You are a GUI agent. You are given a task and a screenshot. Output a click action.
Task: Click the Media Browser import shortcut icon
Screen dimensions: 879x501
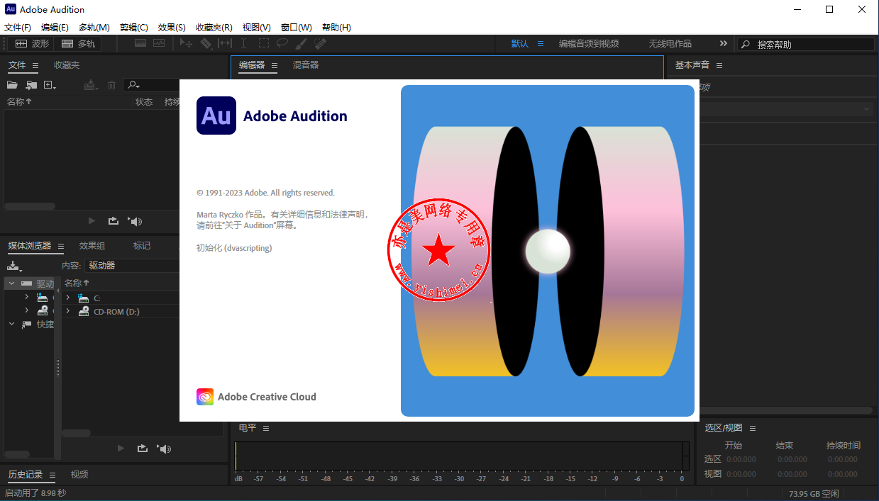pos(14,266)
